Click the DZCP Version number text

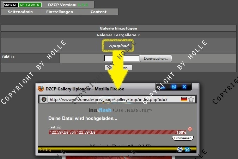click(x=83, y=5)
